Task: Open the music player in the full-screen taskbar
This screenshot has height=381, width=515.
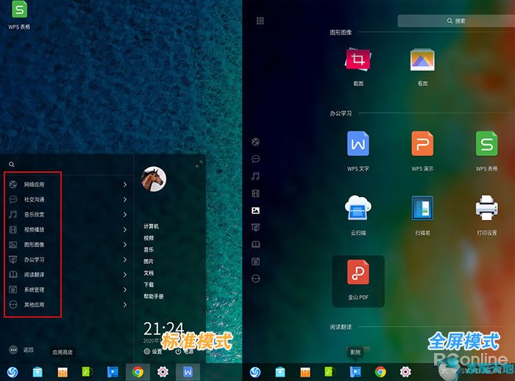Action: (330, 371)
